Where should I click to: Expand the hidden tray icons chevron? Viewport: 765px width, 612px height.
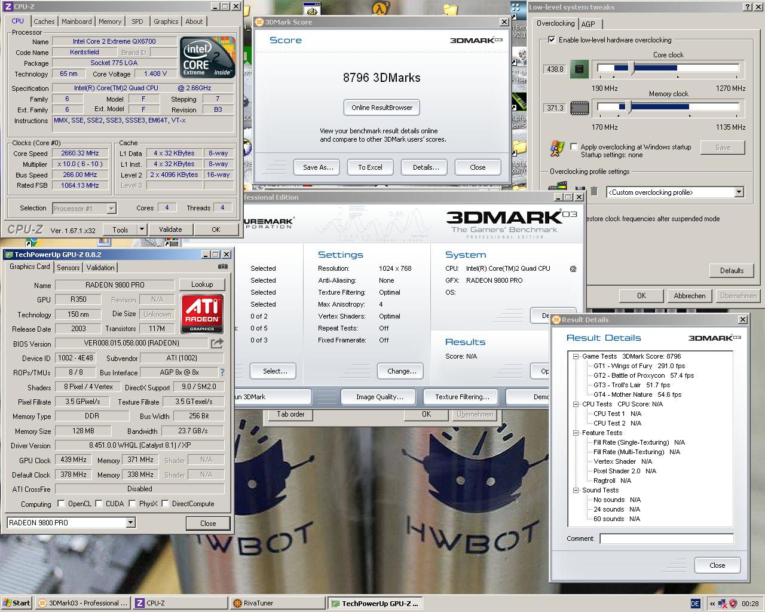[x=712, y=604]
